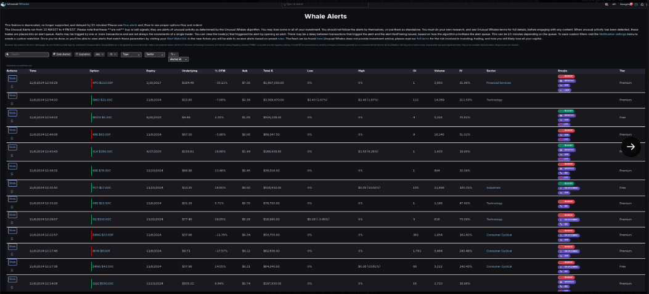Sort table by Time column header
The image size is (649, 294).
point(33,71)
